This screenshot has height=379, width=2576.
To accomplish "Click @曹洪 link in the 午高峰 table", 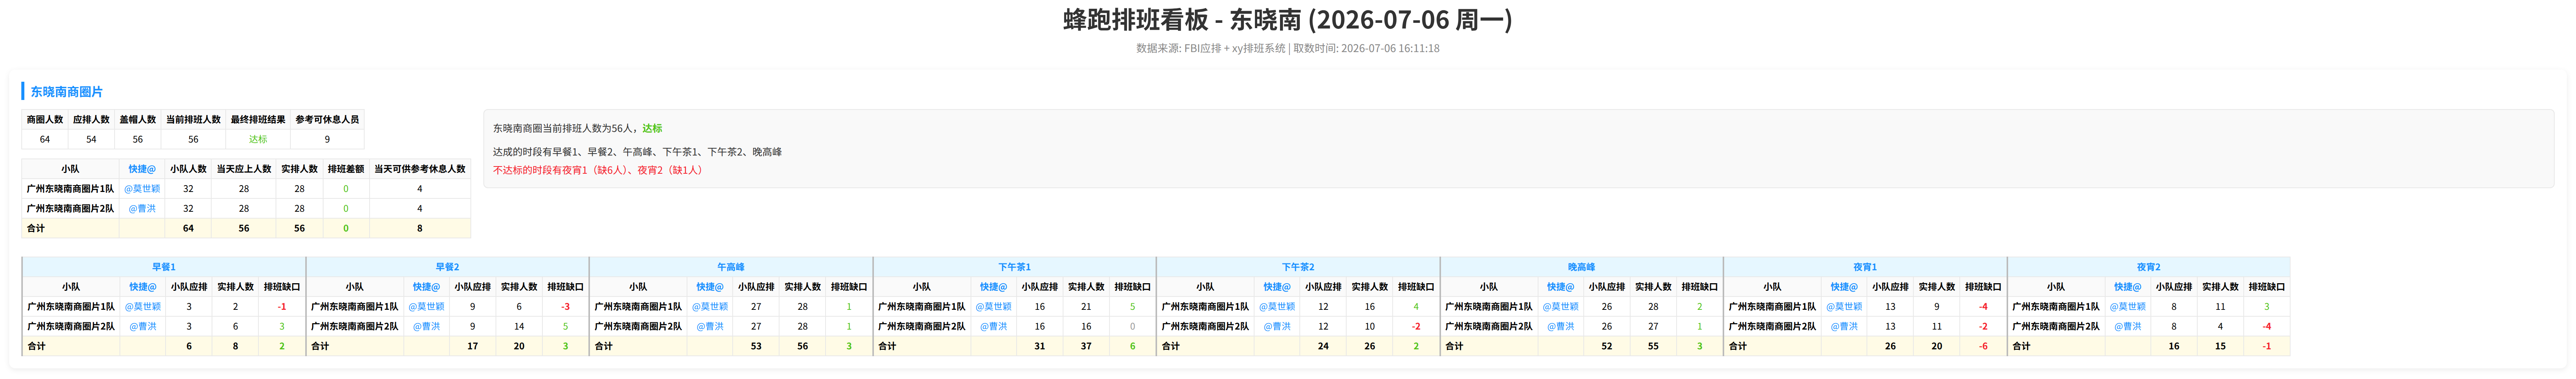I will 710,327.
